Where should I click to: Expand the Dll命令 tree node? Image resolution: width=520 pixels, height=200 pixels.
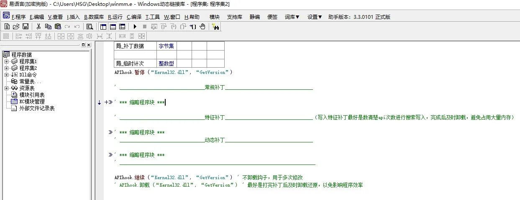(x=7, y=75)
